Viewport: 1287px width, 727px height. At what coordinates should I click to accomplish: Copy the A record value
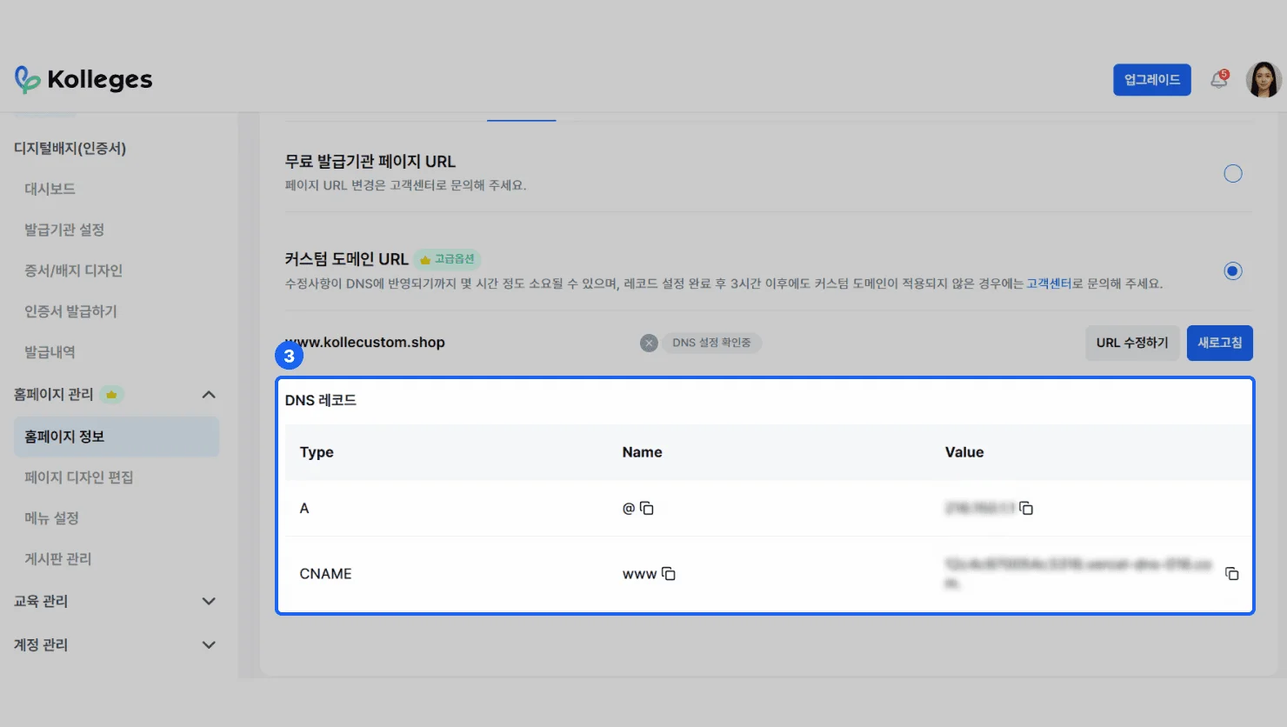click(x=1026, y=509)
